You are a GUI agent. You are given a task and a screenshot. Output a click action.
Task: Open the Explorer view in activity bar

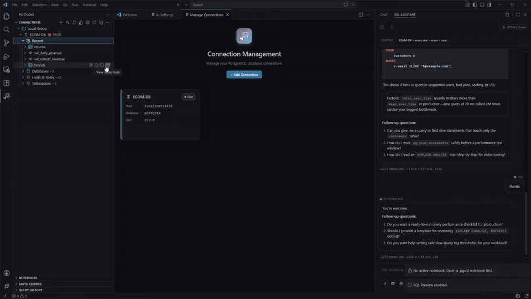tap(7, 16)
